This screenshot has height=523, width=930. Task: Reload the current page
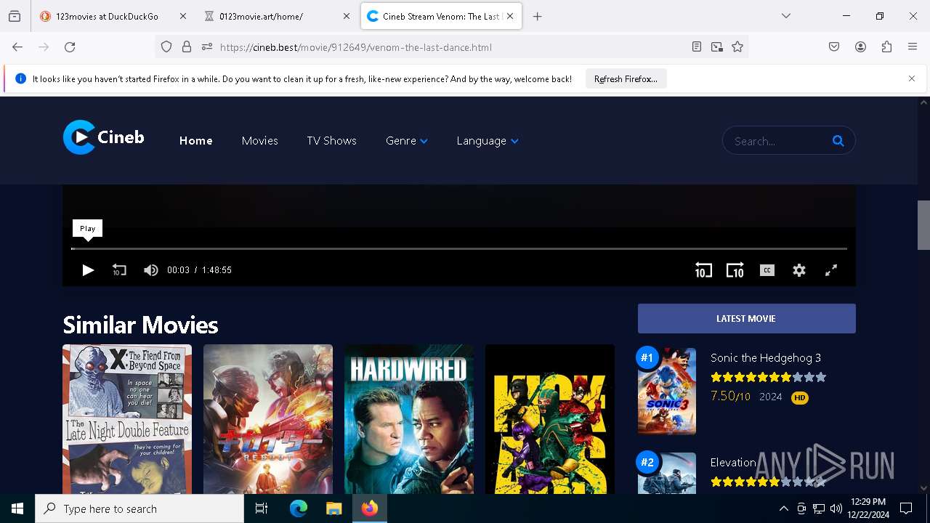click(70, 46)
